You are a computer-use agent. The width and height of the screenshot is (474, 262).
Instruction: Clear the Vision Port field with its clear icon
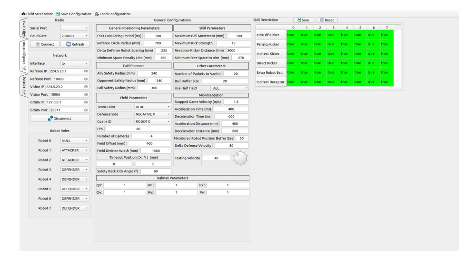86,94
